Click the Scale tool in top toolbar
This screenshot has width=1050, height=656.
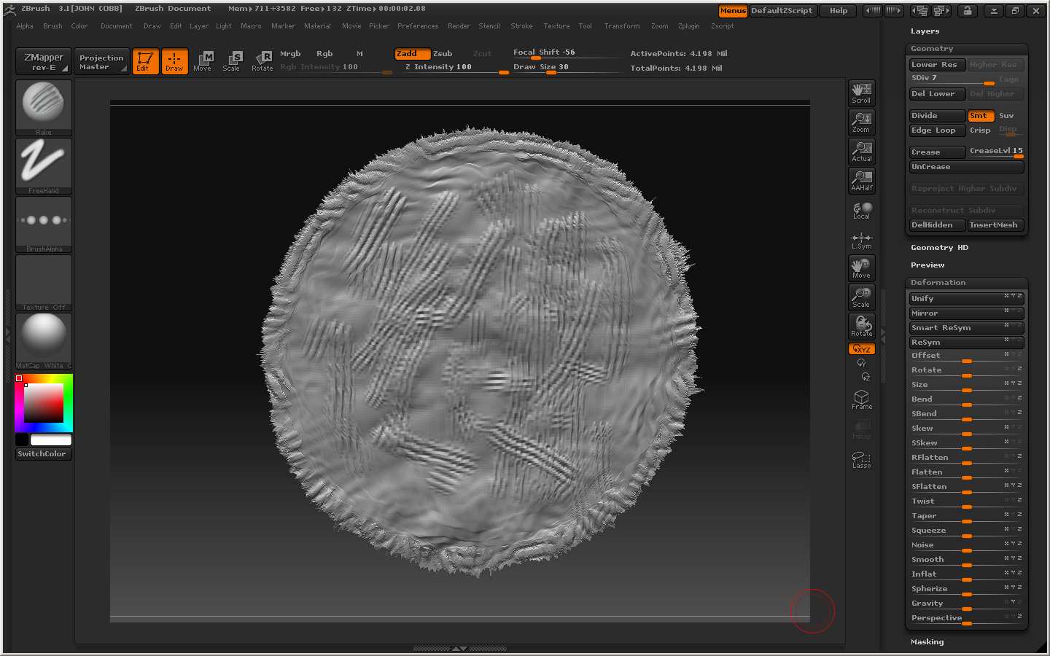tap(231, 61)
